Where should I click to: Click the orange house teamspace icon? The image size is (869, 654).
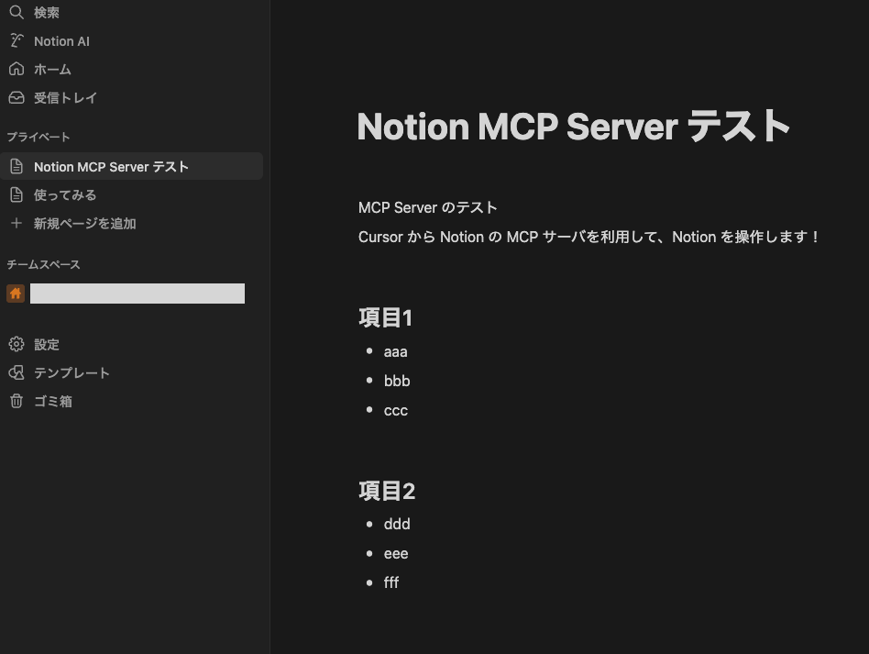(16, 294)
